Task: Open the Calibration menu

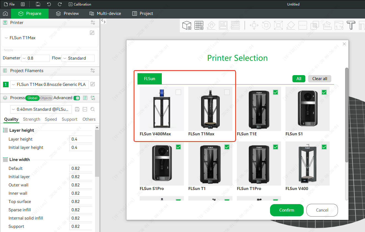Action: click(x=80, y=4)
